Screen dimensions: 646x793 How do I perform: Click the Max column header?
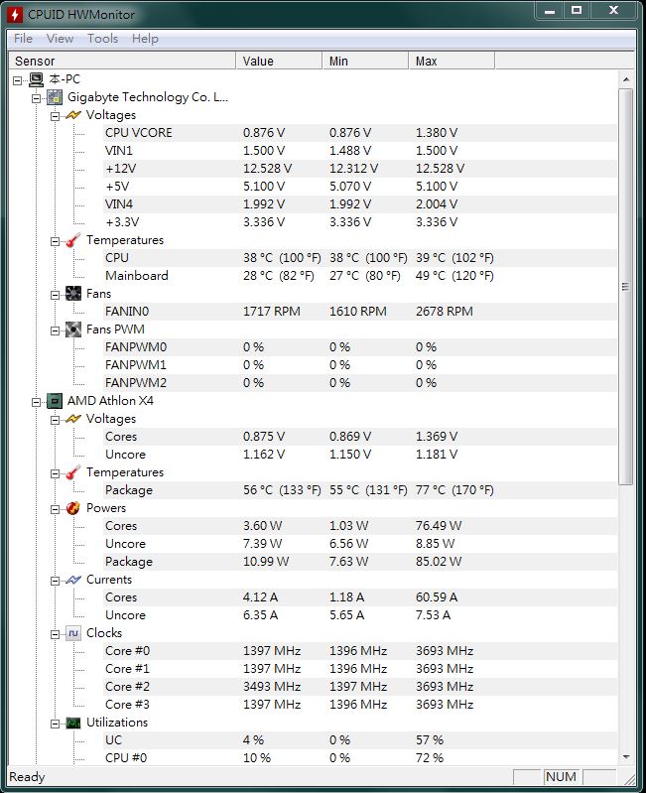click(452, 62)
